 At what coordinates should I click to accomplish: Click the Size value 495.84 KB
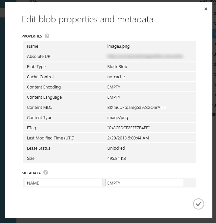(116, 159)
